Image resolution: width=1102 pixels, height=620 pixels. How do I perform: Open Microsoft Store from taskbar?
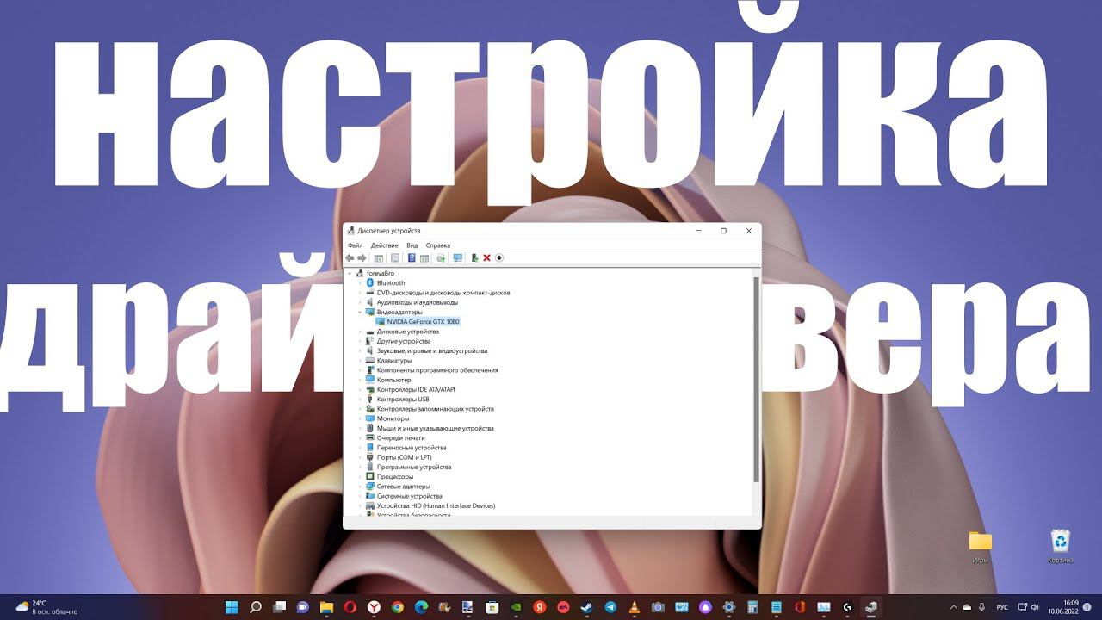[x=492, y=607]
